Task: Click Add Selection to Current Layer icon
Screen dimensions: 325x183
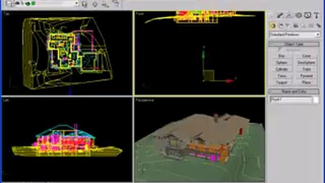Action: [95, 4]
